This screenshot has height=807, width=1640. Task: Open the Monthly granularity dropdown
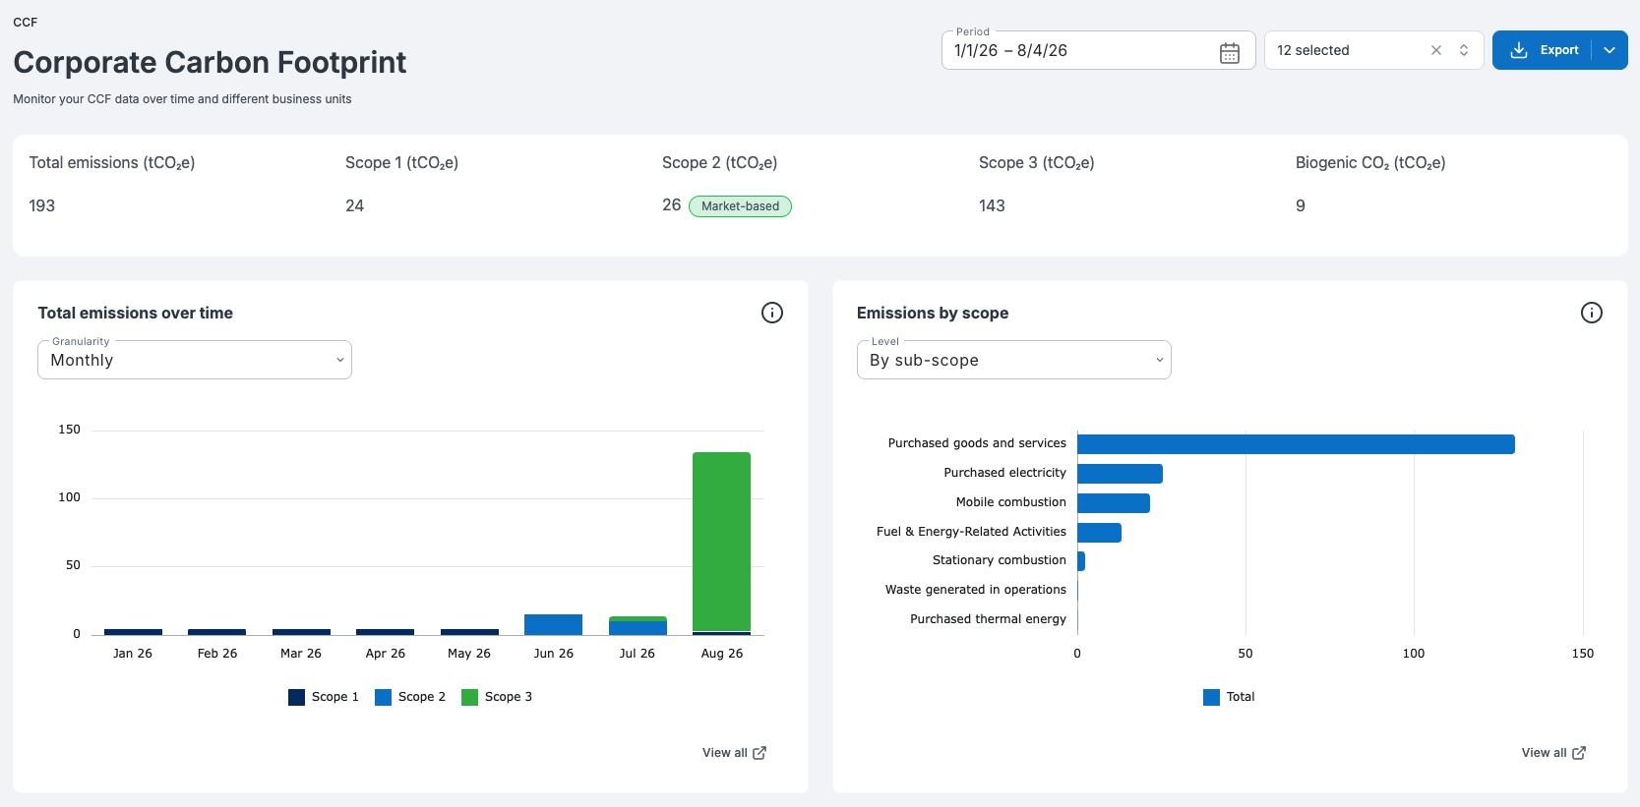[x=195, y=360]
